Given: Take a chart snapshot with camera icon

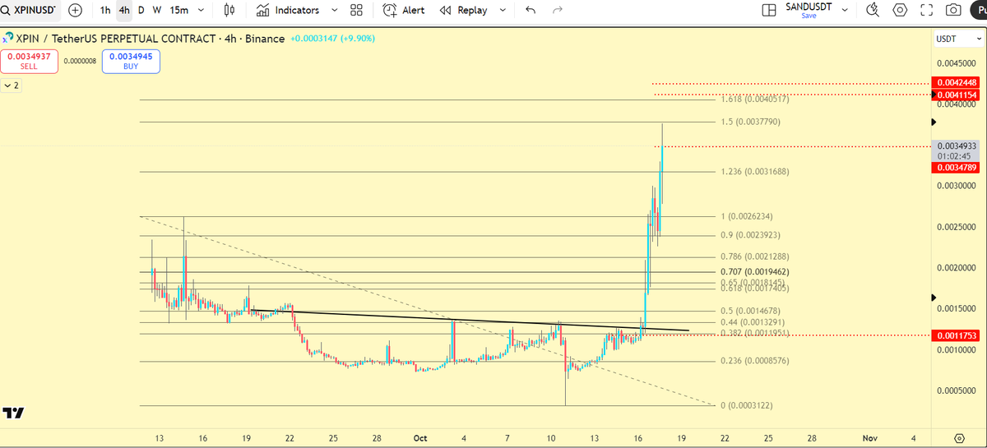Looking at the screenshot, I should pos(954,10).
